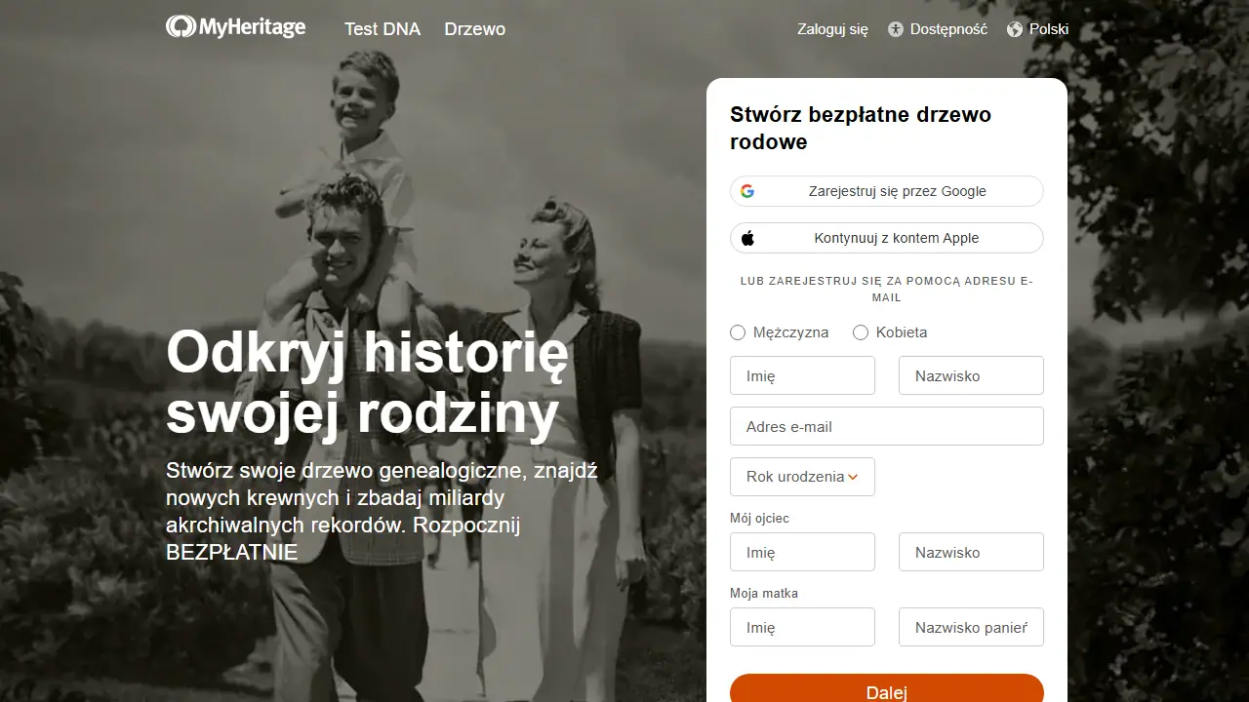Click the Google icon in the sign-up button
Viewport: 1249px width, 702px height.
point(747,191)
